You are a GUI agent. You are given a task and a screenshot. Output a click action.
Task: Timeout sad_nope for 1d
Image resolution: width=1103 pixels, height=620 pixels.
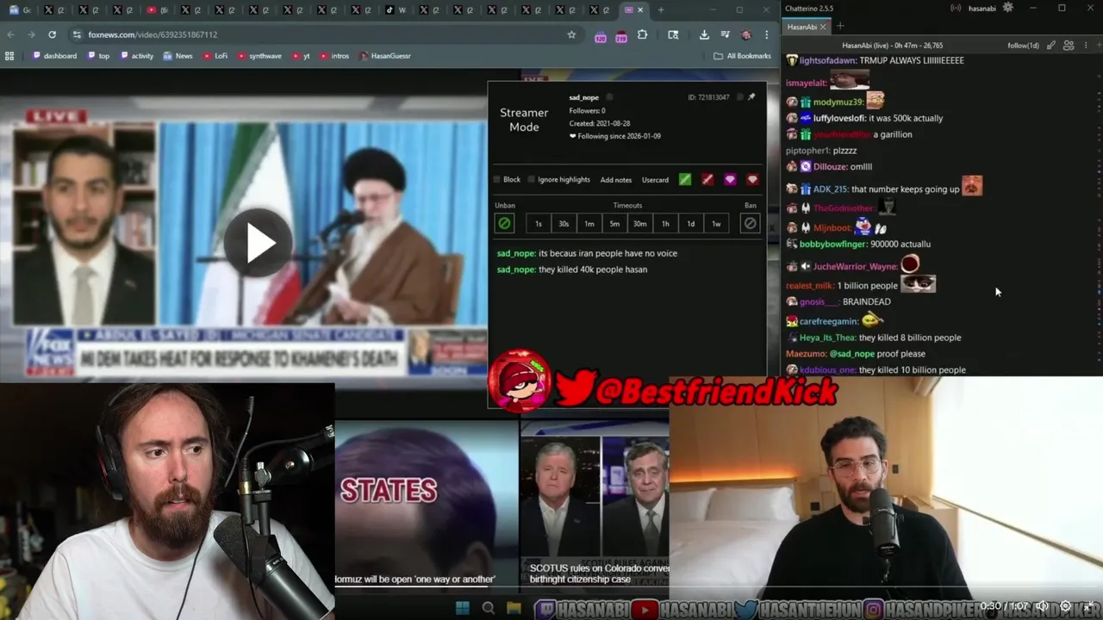coord(691,224)
